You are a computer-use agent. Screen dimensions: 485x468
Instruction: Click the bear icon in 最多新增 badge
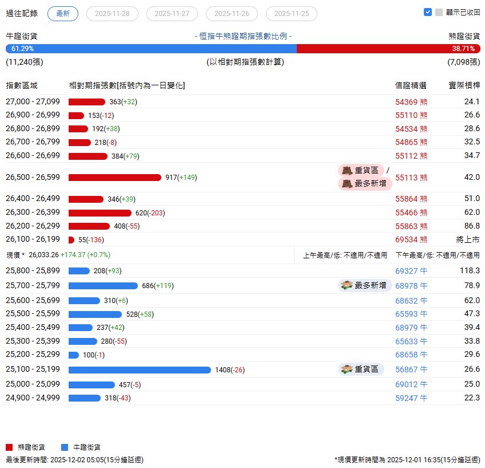[347, 184]
